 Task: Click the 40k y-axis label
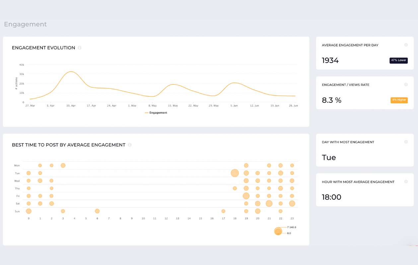point(22,65)
